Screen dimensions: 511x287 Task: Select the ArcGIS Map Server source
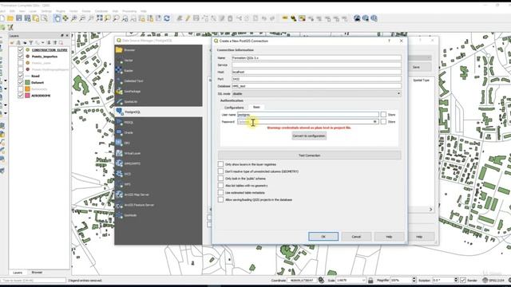(158, 195)
